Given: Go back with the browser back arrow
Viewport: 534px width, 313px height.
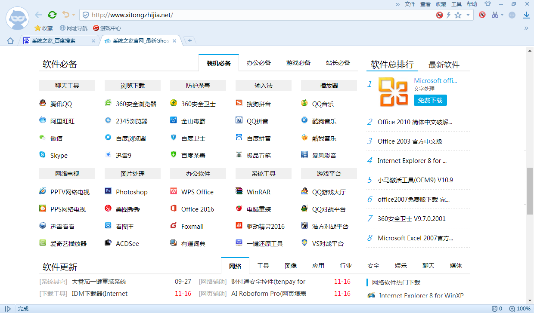Looking at the screenshot, I should click(x=39, y=15).
